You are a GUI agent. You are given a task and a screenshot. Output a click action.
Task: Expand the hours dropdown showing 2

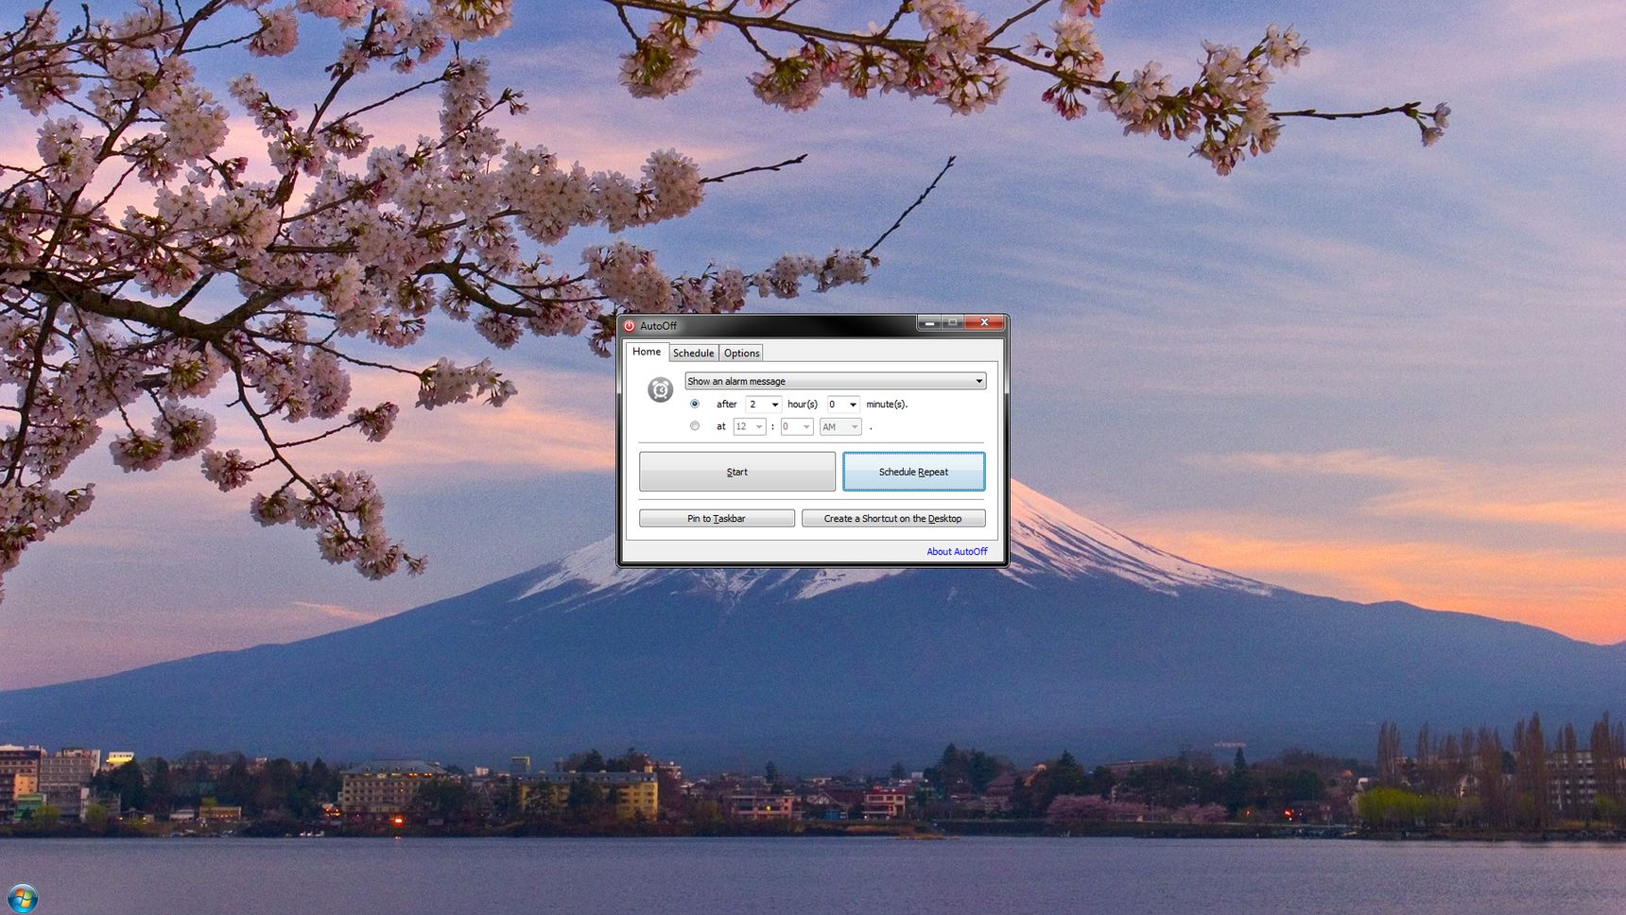click(x=764, y=405)
